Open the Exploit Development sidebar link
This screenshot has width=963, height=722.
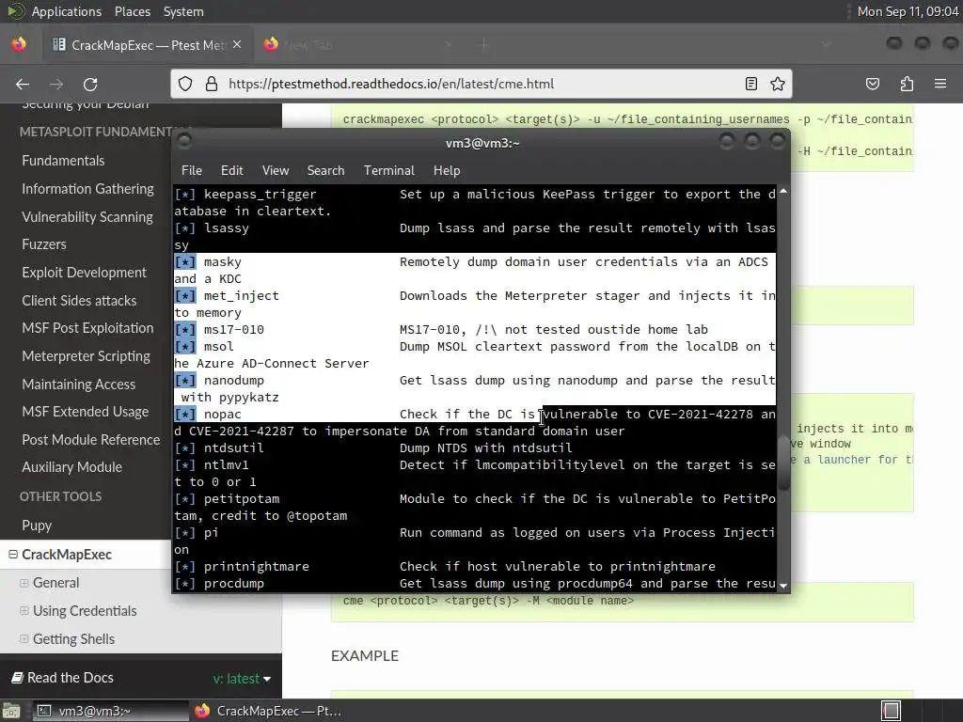84,273
